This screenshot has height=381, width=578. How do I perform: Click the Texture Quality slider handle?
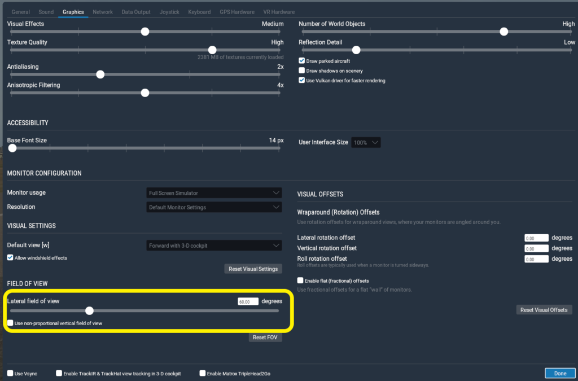[212, 50]
